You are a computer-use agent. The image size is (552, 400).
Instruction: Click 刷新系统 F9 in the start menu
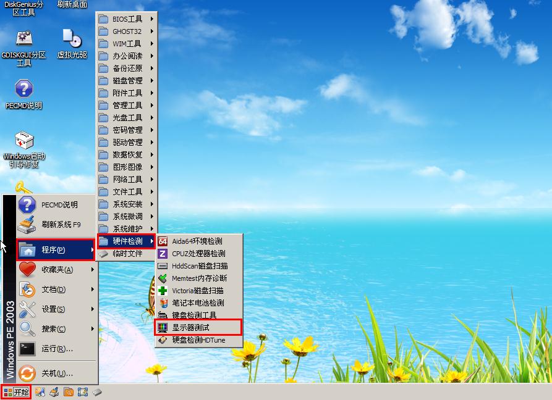[x=56, y=225]
